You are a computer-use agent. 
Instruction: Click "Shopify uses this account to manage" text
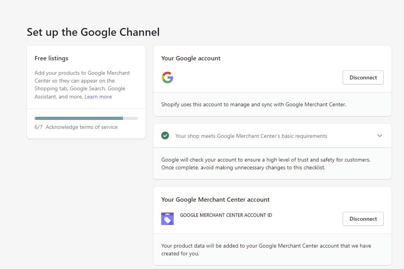tap(254, 104)
